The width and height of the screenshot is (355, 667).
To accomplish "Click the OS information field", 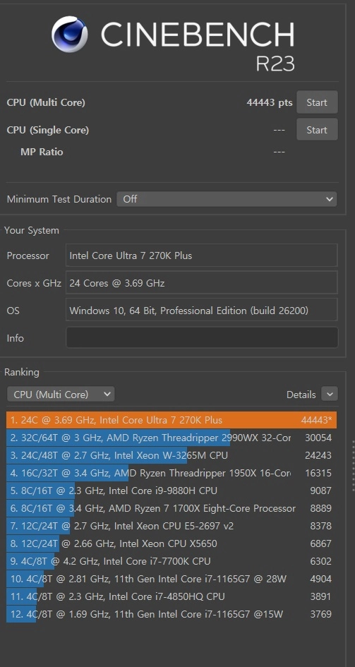I will pyautogui.click(x=202, y=310).
